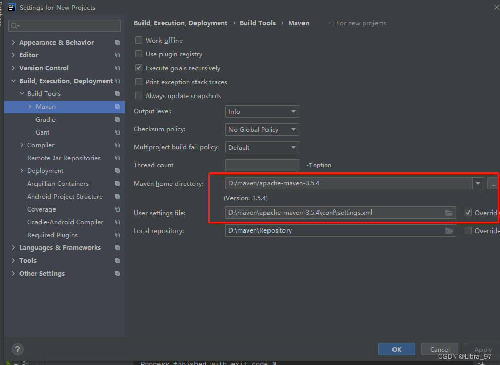The height and width of the screenshot is (365, 500).
Task: Enable Print exception stack traces
Action: tap(139, 82)
